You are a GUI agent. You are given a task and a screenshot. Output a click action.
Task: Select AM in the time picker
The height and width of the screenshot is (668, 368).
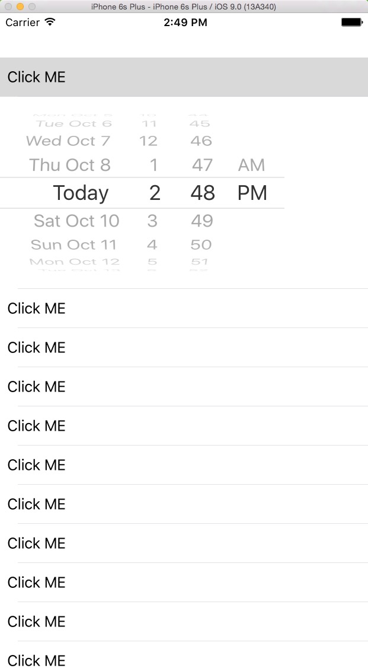click(x=251, y=165)
